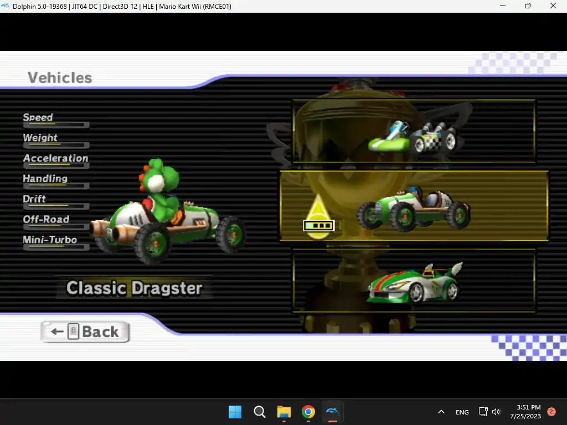Open Windows taskbar Search
Screen dimensions: 567x425
(x=259, y=412)
